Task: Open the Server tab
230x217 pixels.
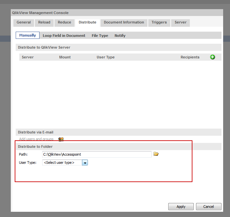Action: click(180, 23)
